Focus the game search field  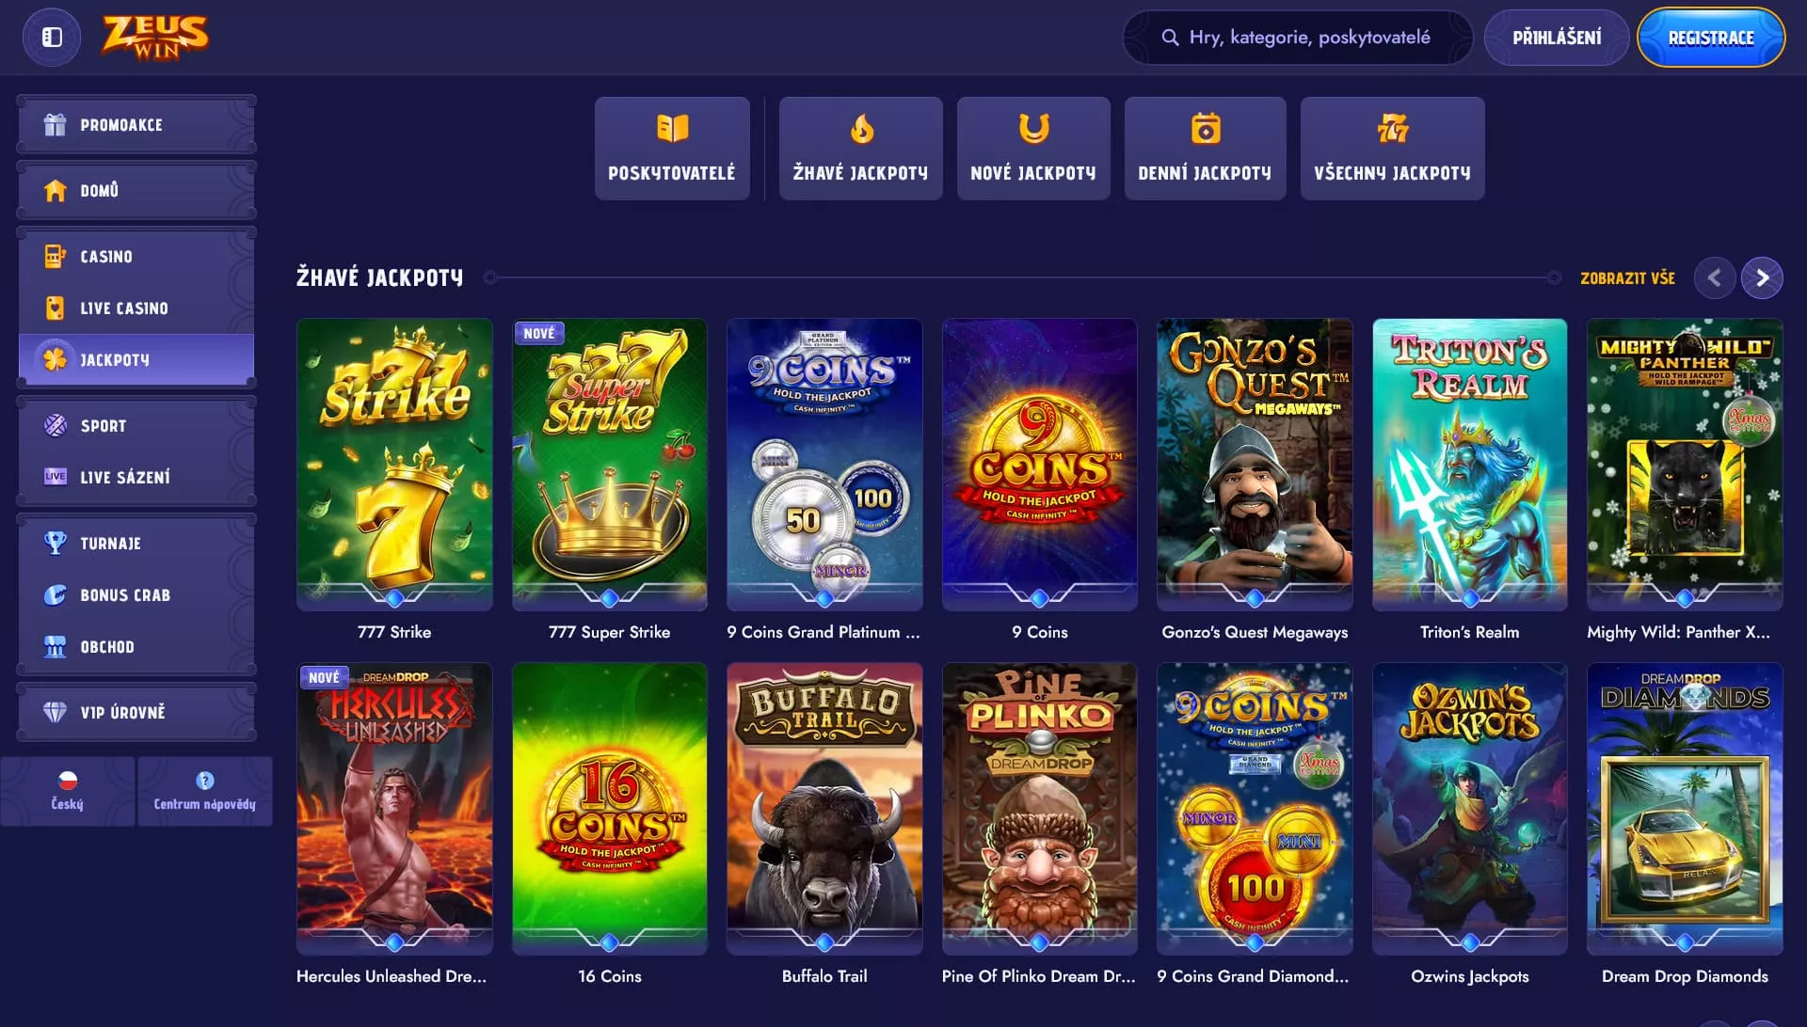(1298, 38)
